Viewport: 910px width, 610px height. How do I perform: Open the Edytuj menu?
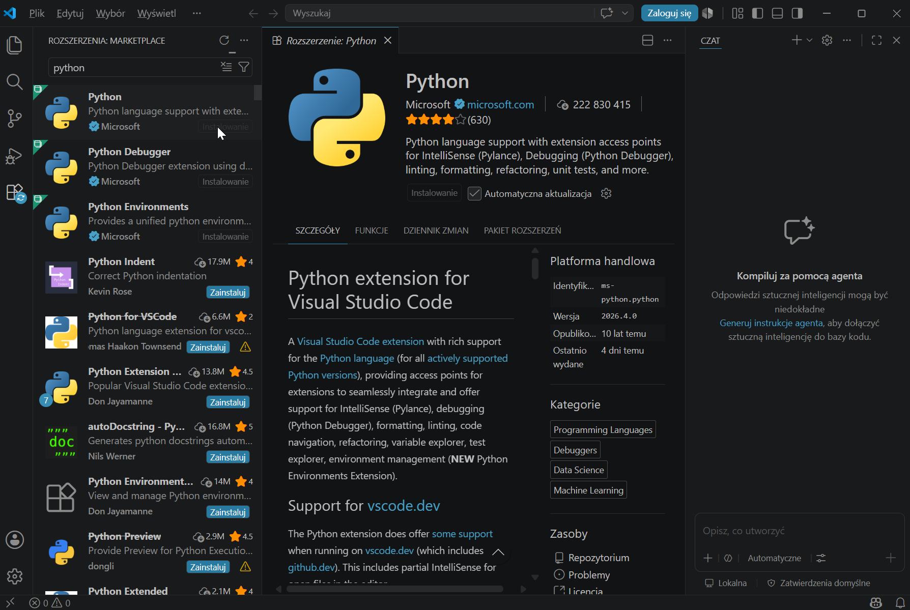point(70,13)
